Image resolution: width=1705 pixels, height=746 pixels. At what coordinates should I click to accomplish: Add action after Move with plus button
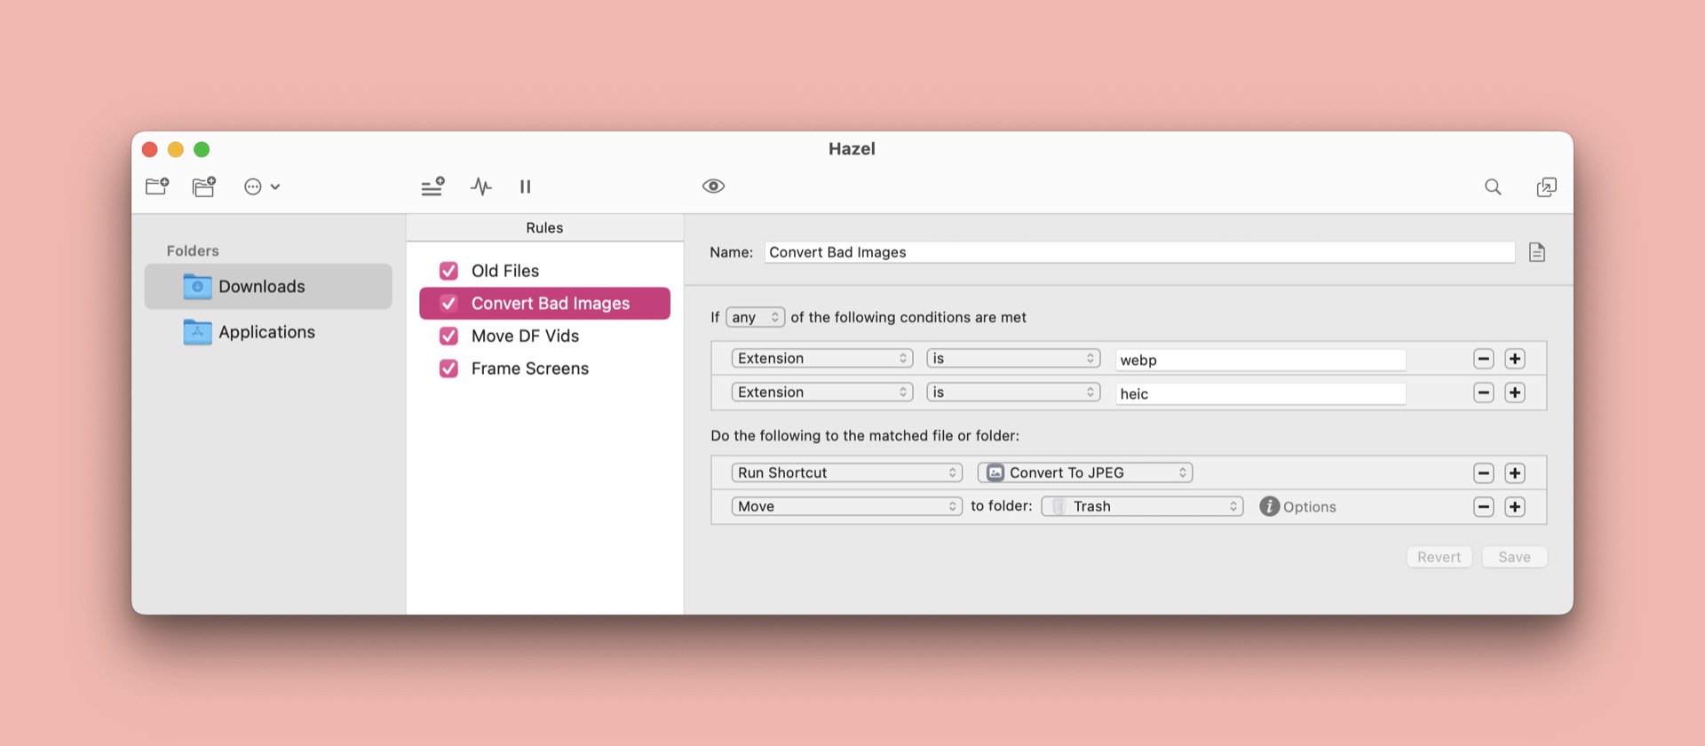1515,507
